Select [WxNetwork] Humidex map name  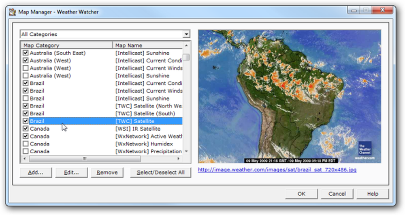(144, 144)
